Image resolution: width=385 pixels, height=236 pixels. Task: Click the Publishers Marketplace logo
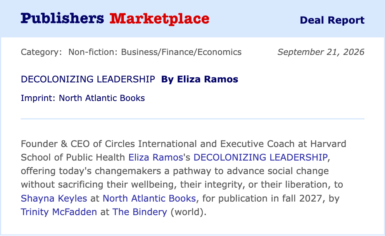pyautogui.click(x=115, y=19)
